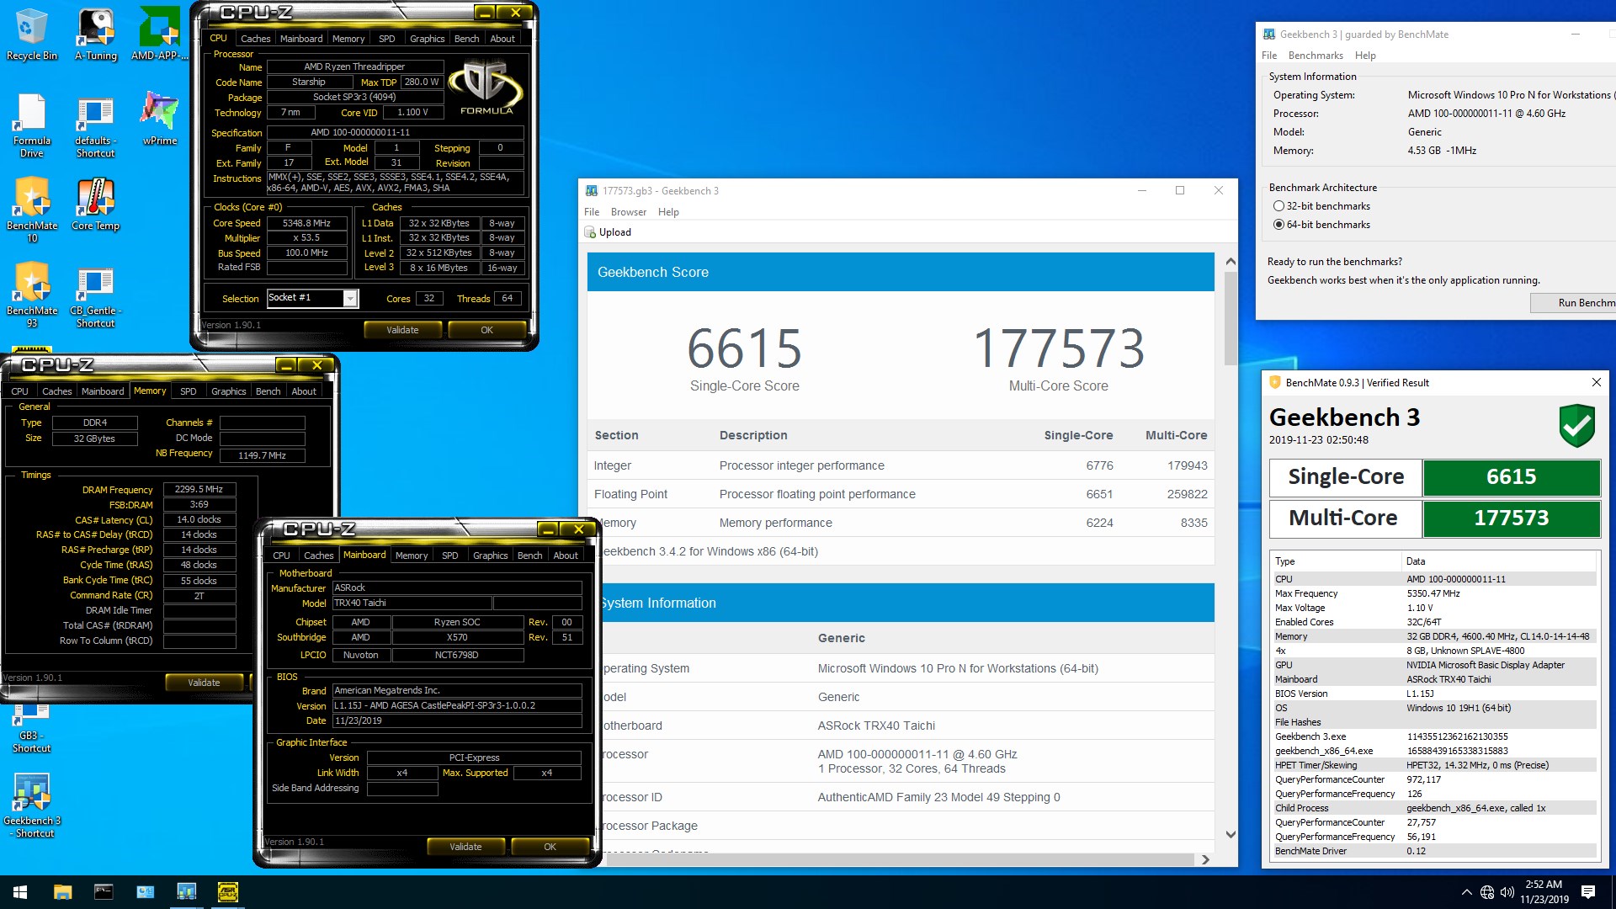Click the Multi-Core 177573 green score box
Image resolution: width=1616 pixels, height=909 pixels.
point(1511,518)
